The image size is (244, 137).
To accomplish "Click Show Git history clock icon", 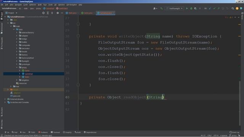I will (x=223, y=8).
